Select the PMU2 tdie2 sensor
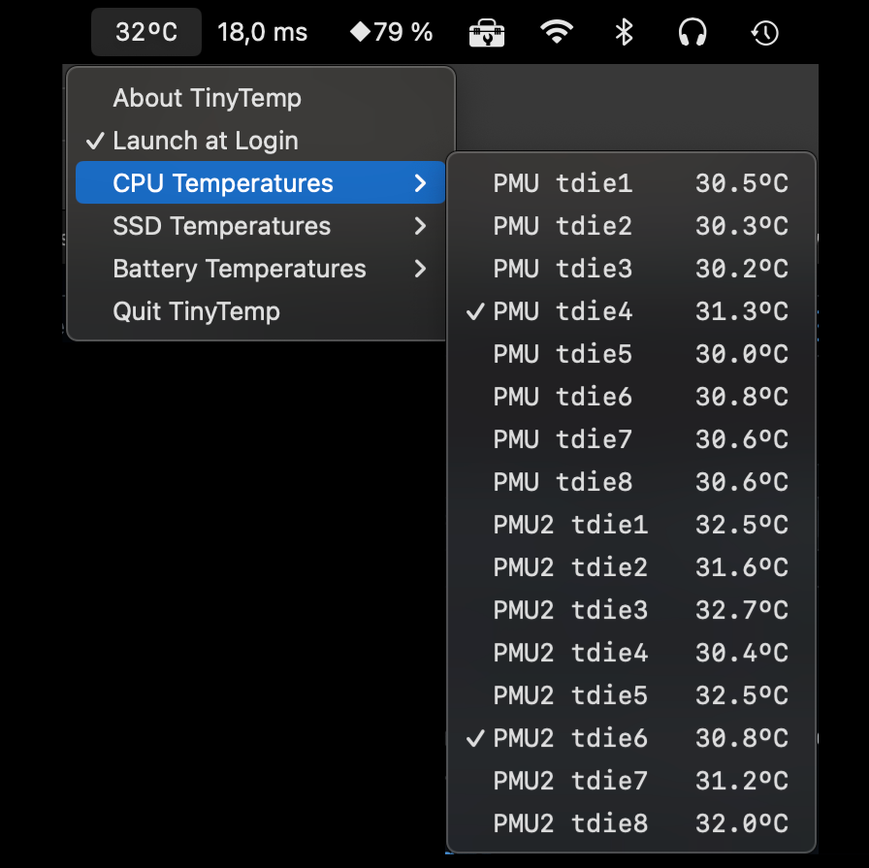This screenshot has width=869, height=868. [x=631, y=567]
